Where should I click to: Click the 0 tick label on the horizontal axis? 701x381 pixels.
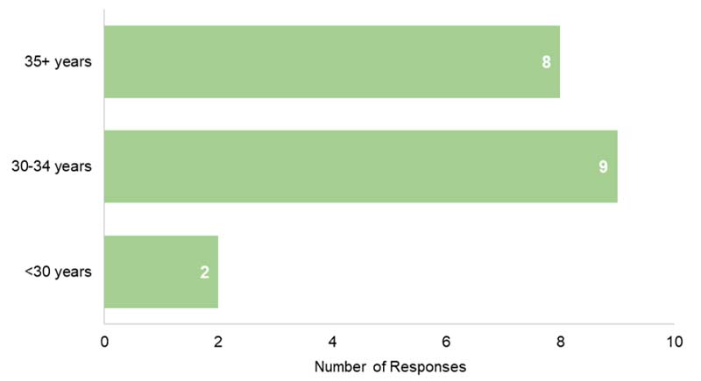pos(104,340)
